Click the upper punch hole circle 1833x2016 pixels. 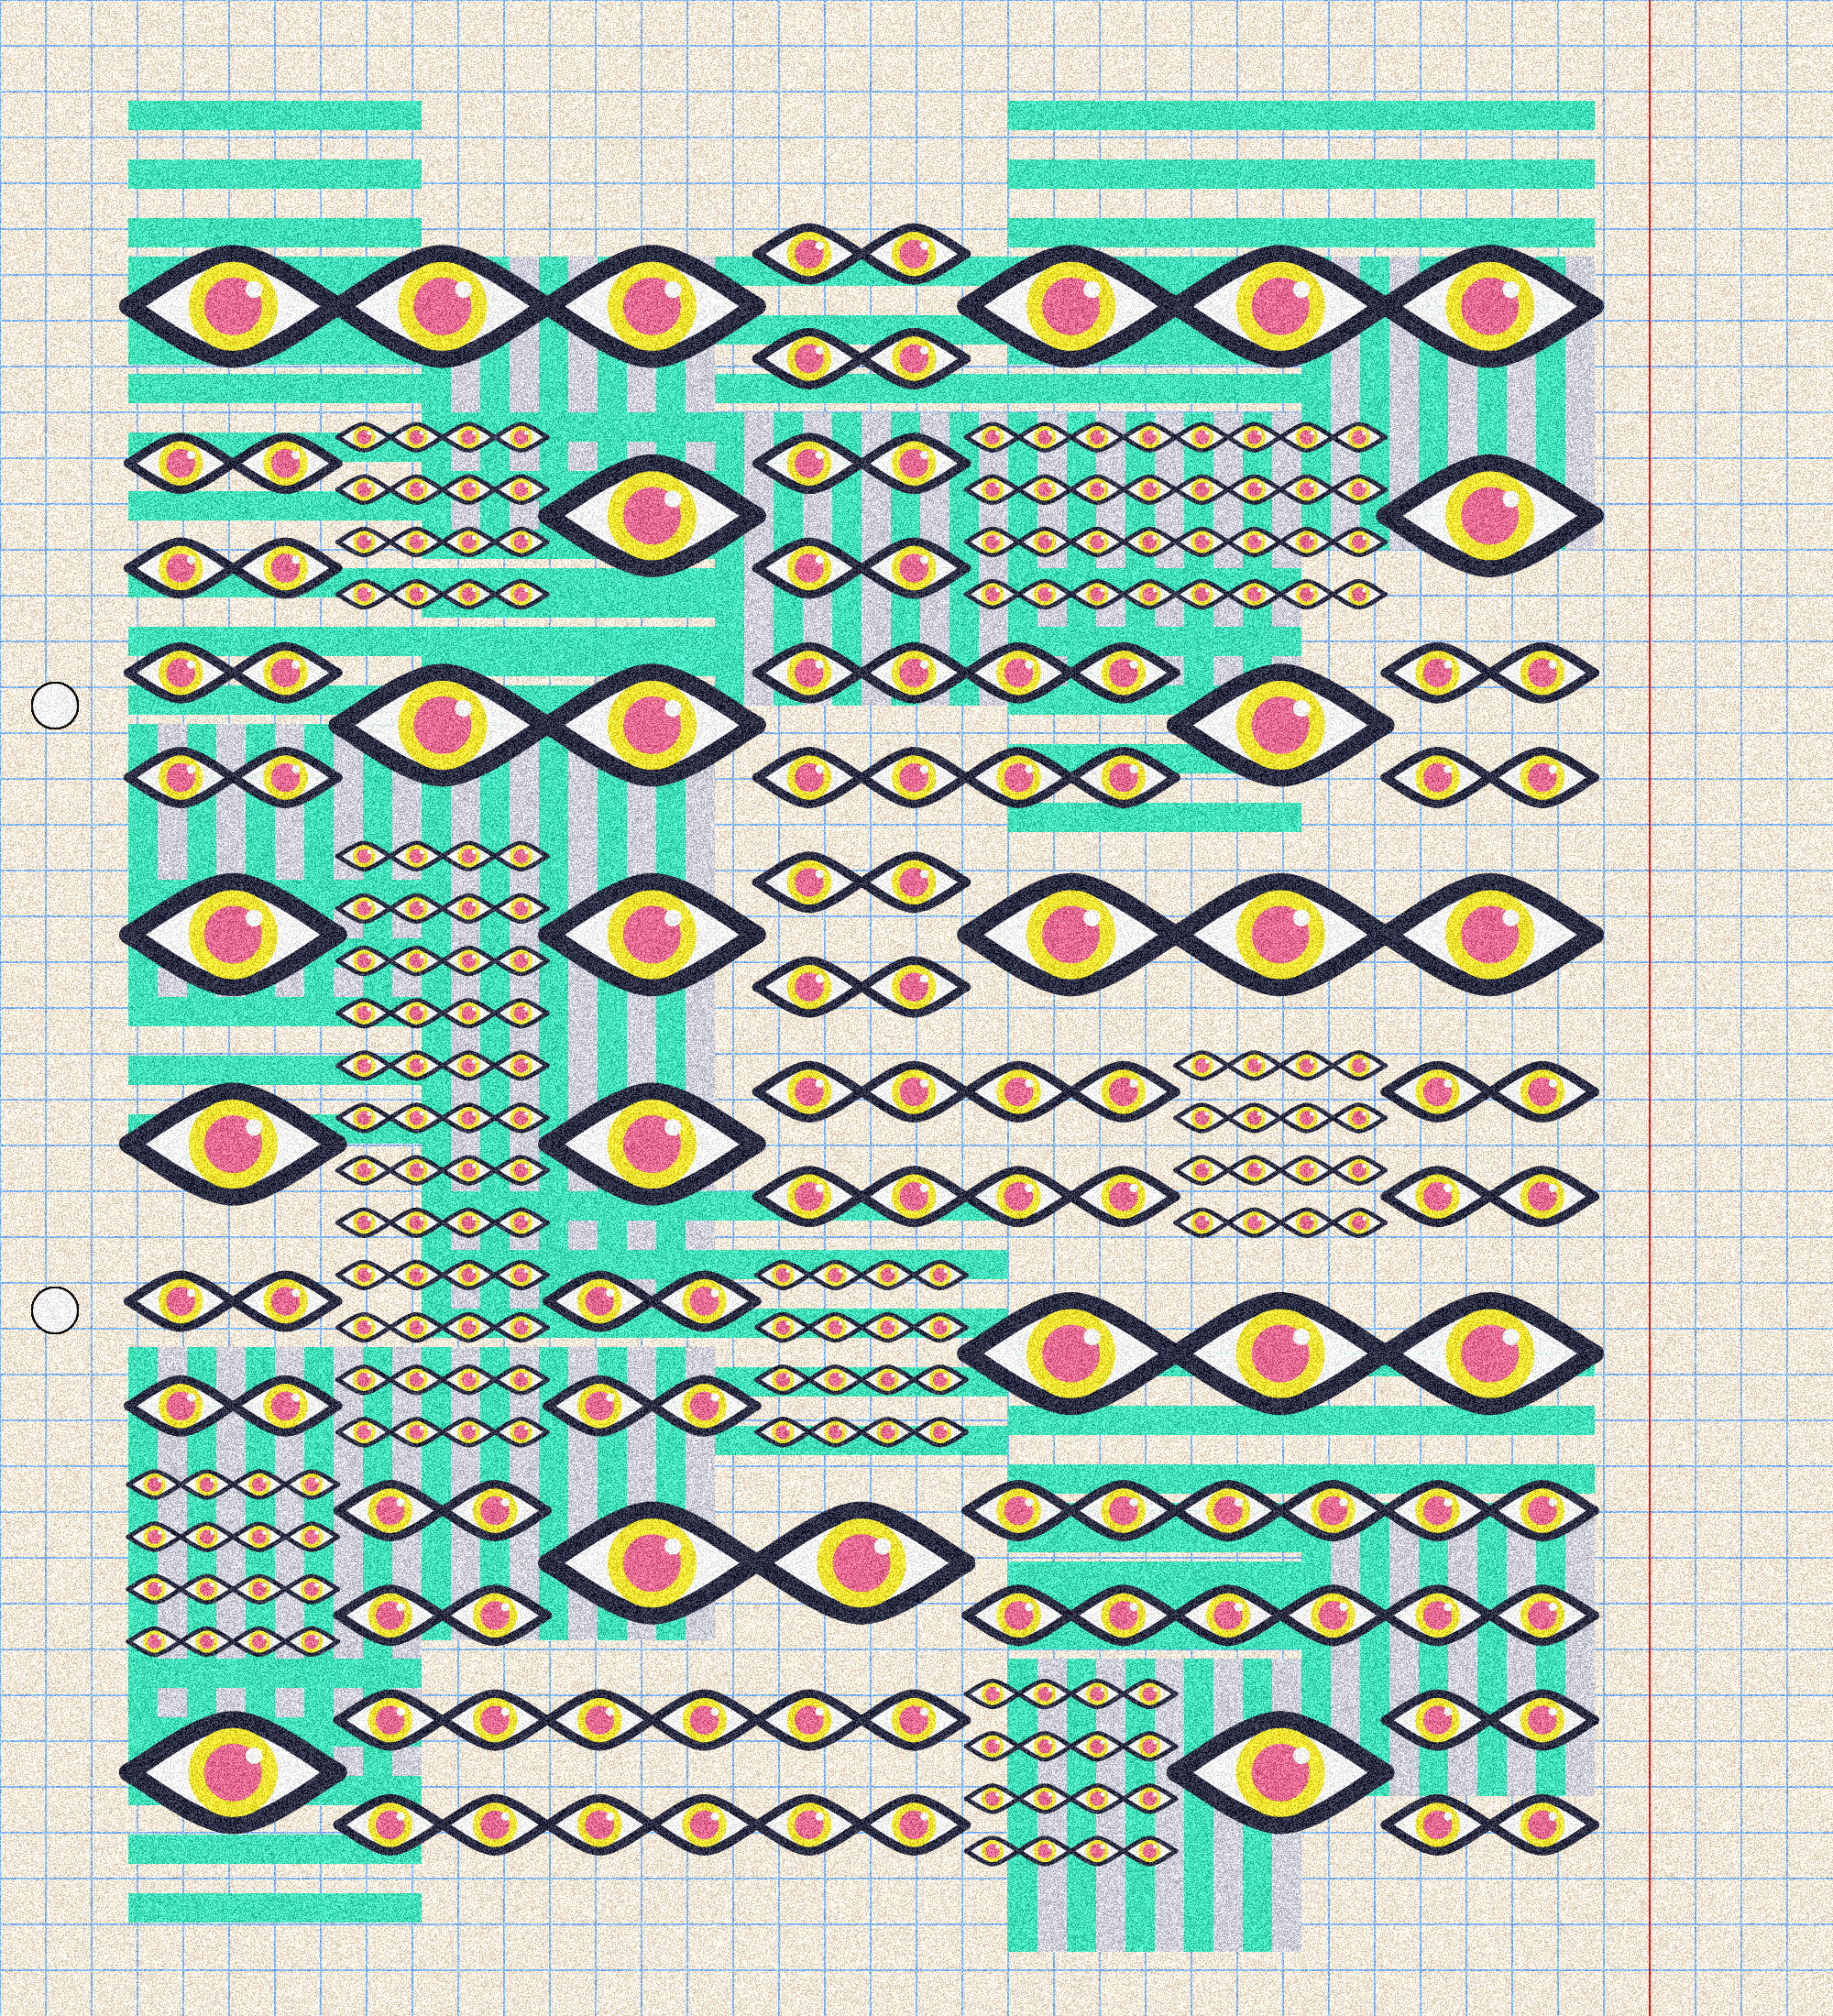pyautogui.click(x=55, y=706)
